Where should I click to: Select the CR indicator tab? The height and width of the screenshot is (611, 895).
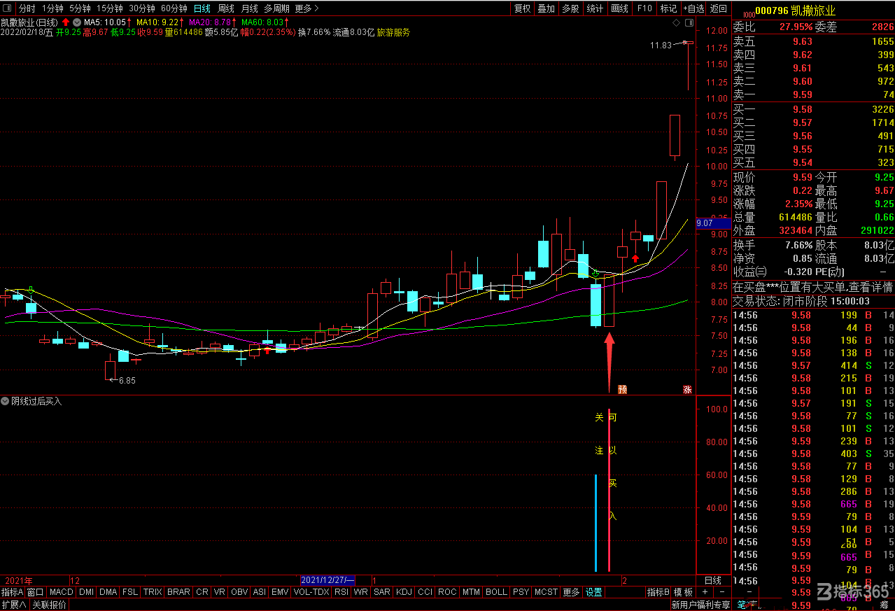(202, 592)
